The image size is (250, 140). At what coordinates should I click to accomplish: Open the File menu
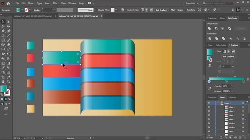pyautogui.click(x=17, y=3)
